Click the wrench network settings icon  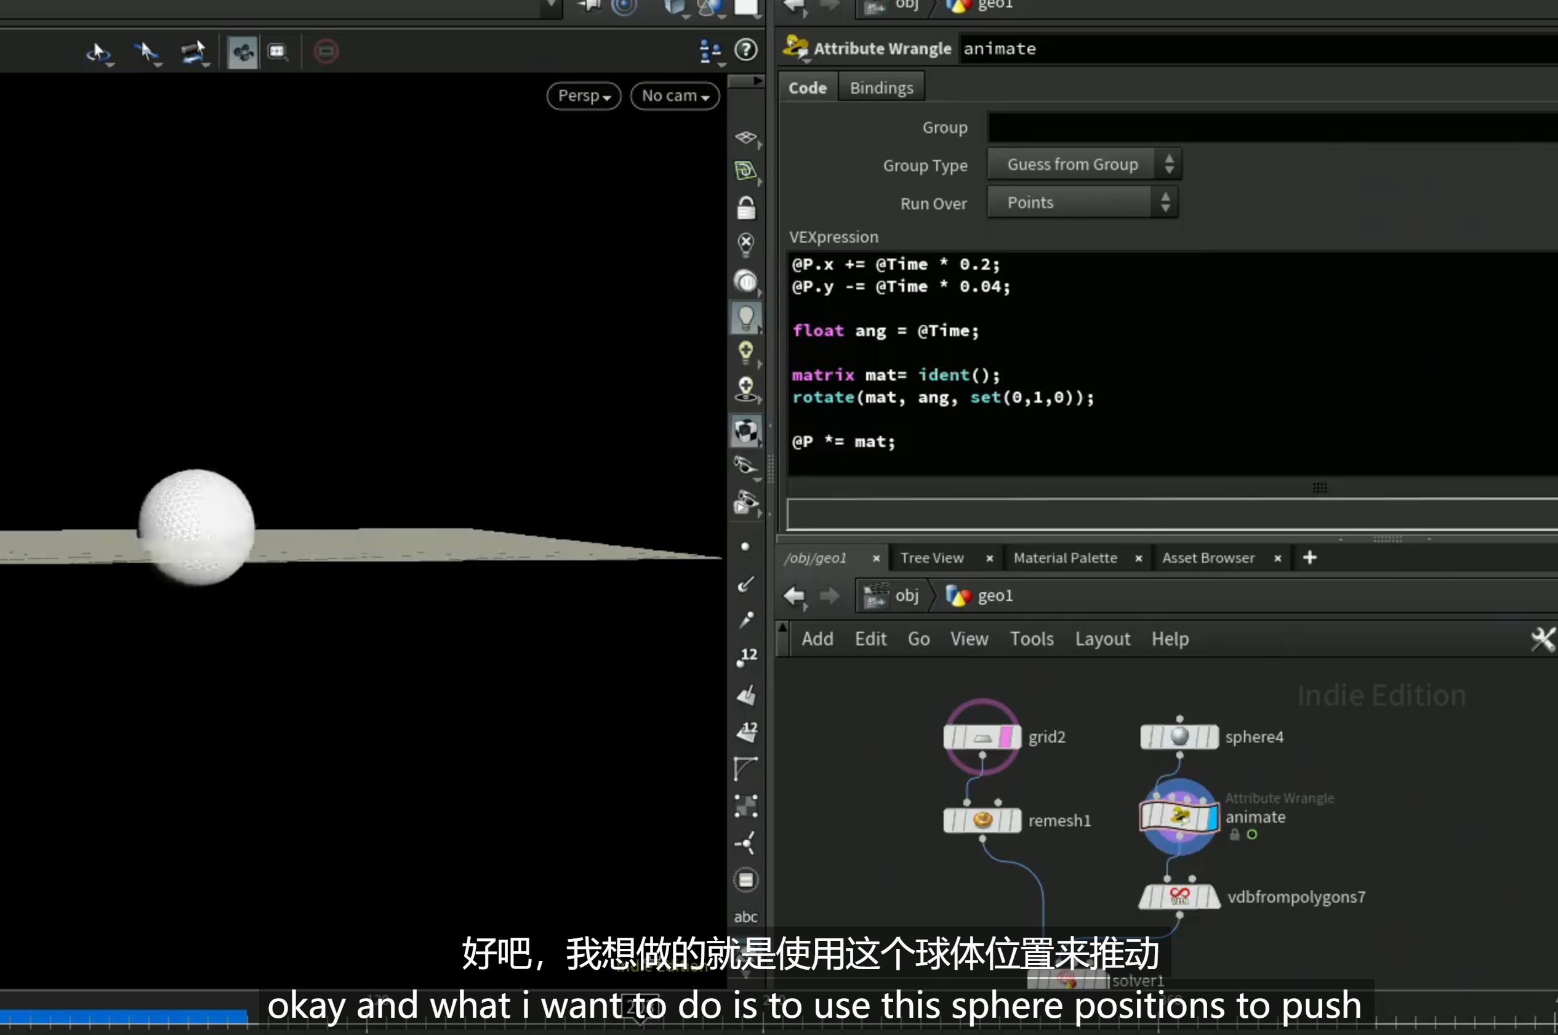[x=1543, y=639]
